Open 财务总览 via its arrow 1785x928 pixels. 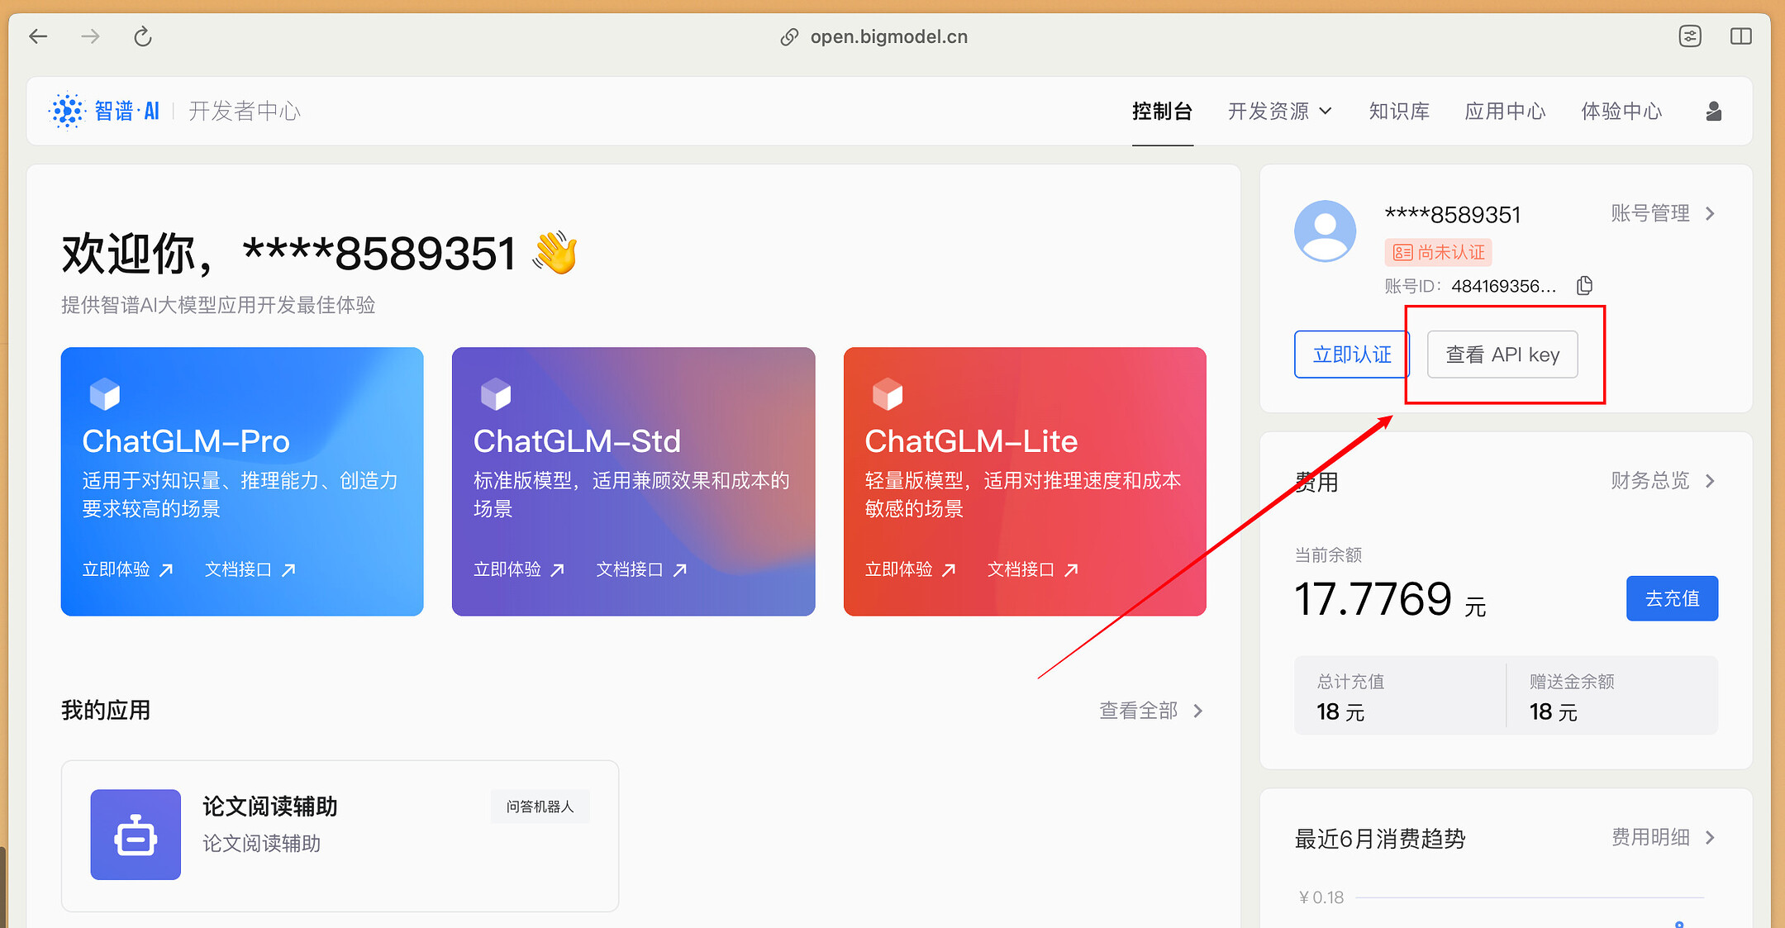pos(1710,481)
